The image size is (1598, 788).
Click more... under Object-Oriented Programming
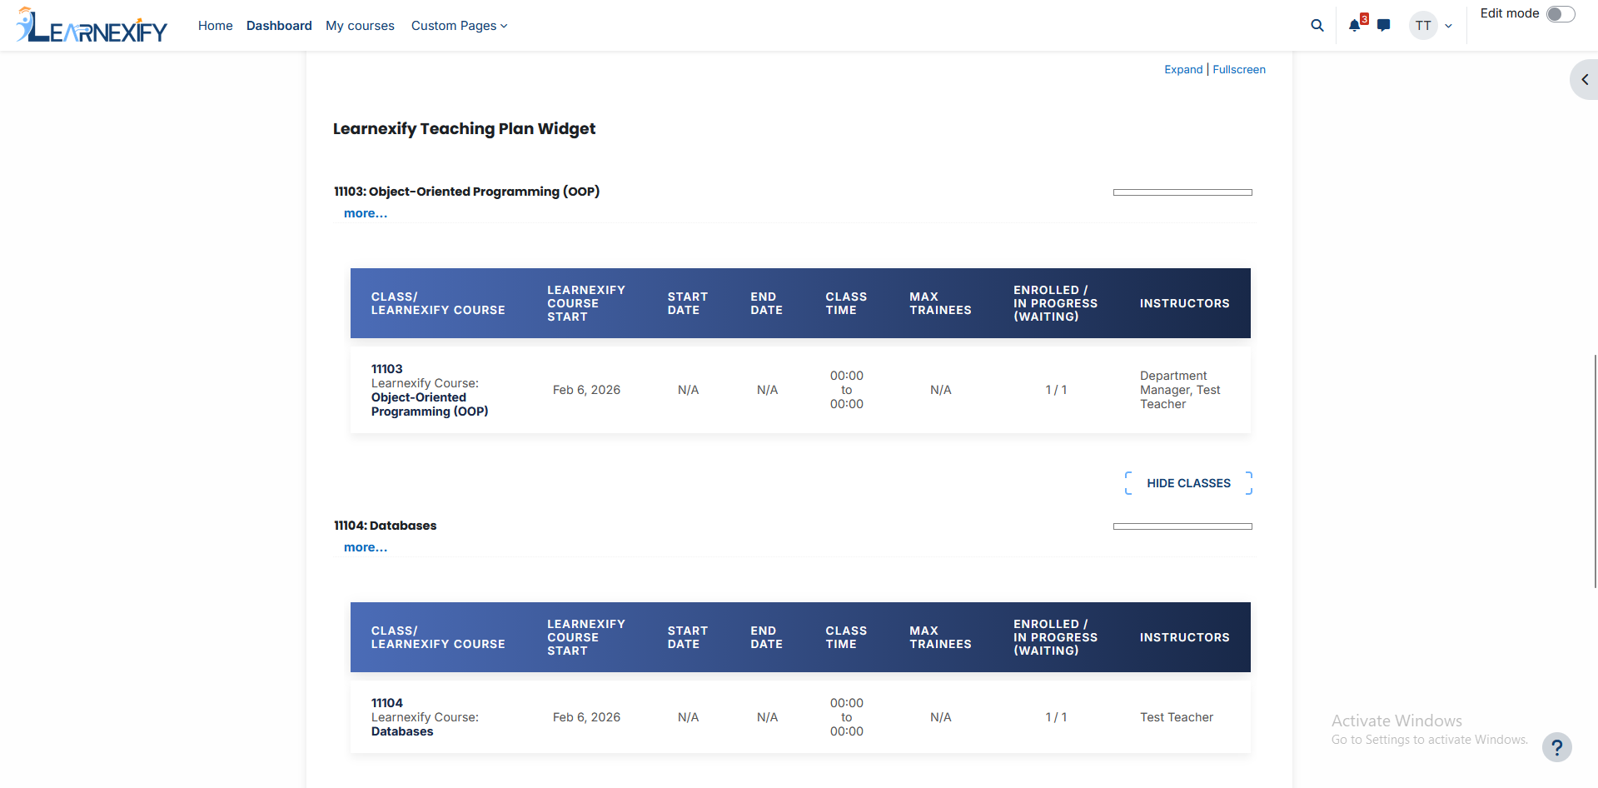tap(366, 213)
